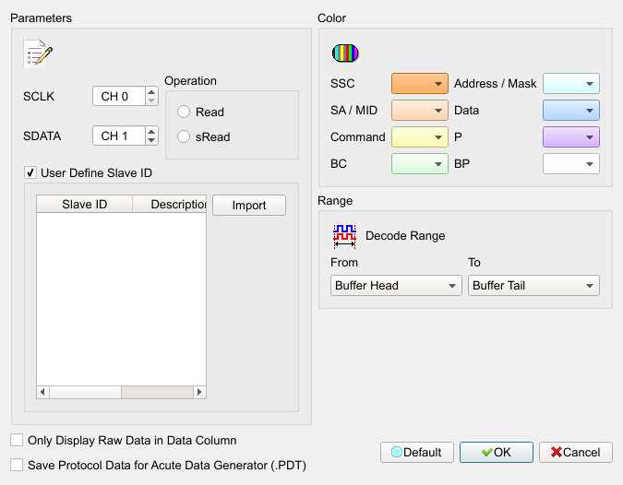Click the Description column header
Viewport: 623px width, 485px height.
(170, 204)
